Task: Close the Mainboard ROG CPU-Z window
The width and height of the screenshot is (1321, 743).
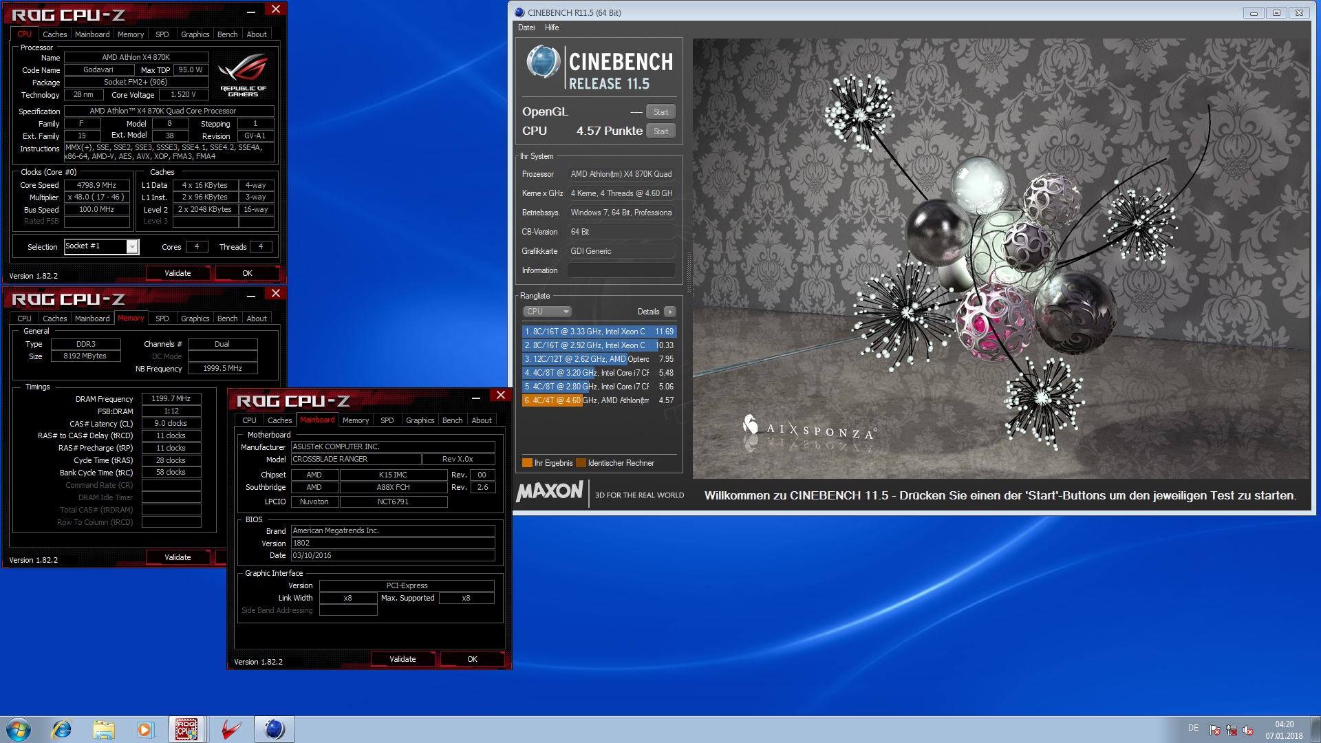Action: click(501, 396)
